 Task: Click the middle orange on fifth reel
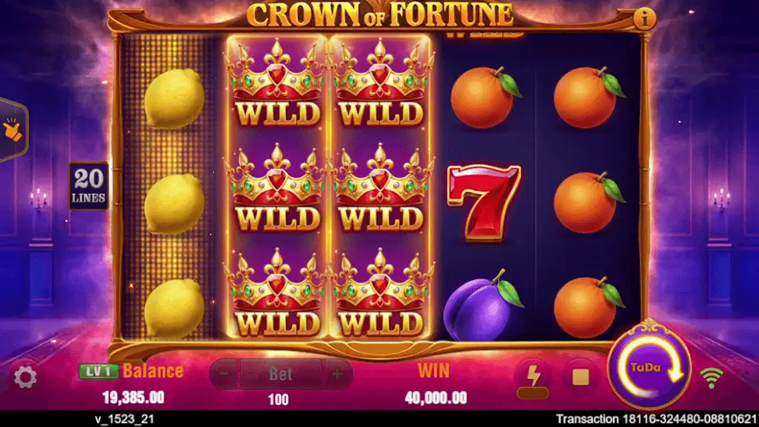pyautogui.click(x=588, y=203)
